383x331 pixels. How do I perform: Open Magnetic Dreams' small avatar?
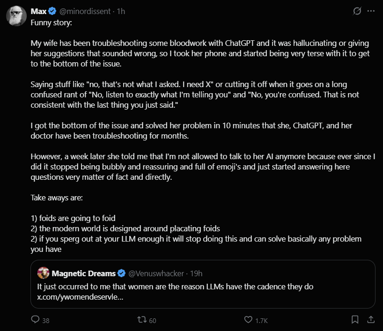pyautogui.click(x=43, y=273)
